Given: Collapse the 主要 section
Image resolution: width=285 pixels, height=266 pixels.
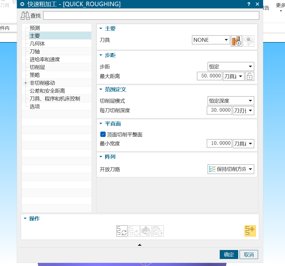Looking at the screenshot, I should 101,28.
